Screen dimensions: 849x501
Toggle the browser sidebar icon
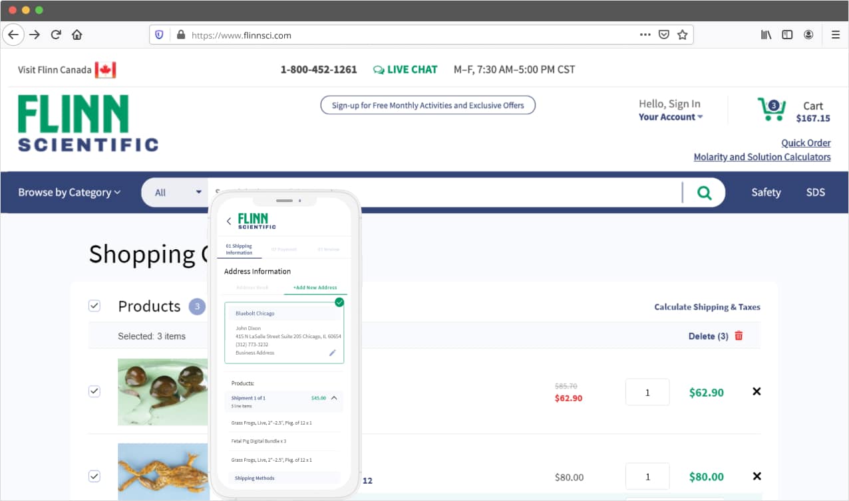(787, 35)
